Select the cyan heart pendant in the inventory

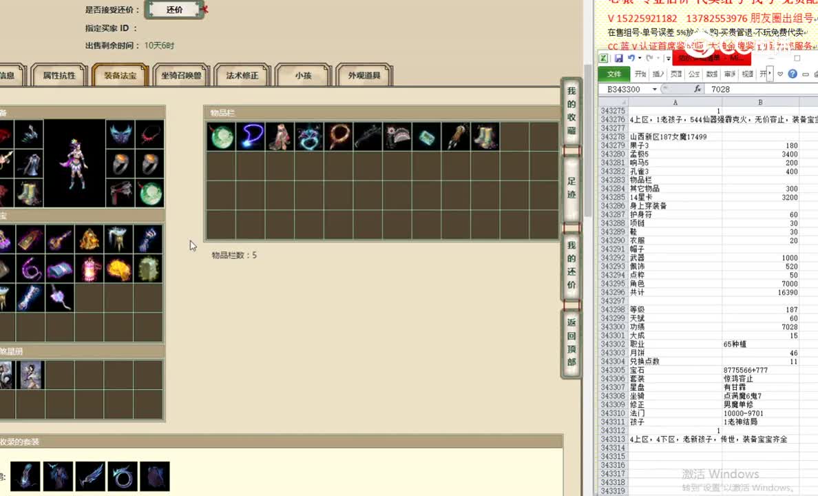tap(309, 137)
